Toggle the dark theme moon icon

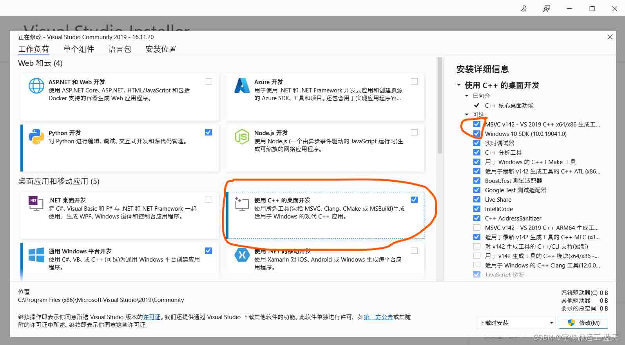click(x=523, y=8)
